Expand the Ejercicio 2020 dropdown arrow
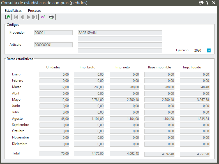Image resolution: width=219 pixels, height=164 pixels. 209,50
